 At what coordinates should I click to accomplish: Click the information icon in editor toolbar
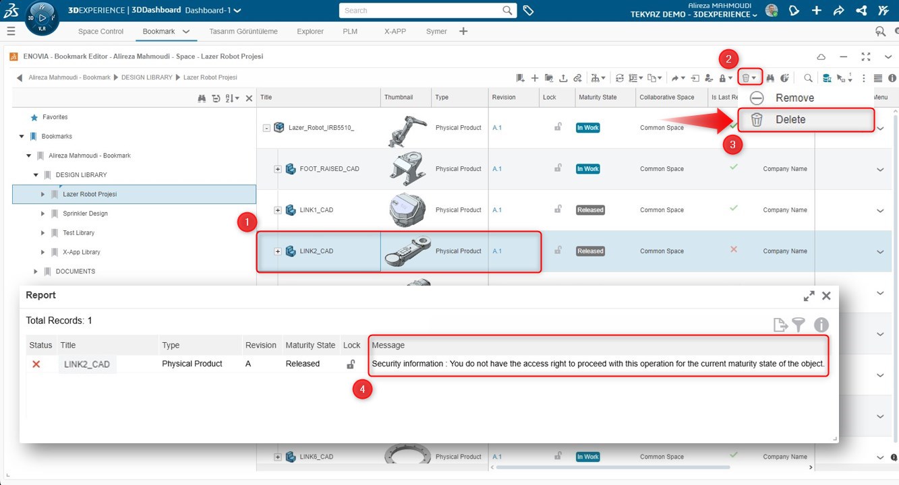892,78
